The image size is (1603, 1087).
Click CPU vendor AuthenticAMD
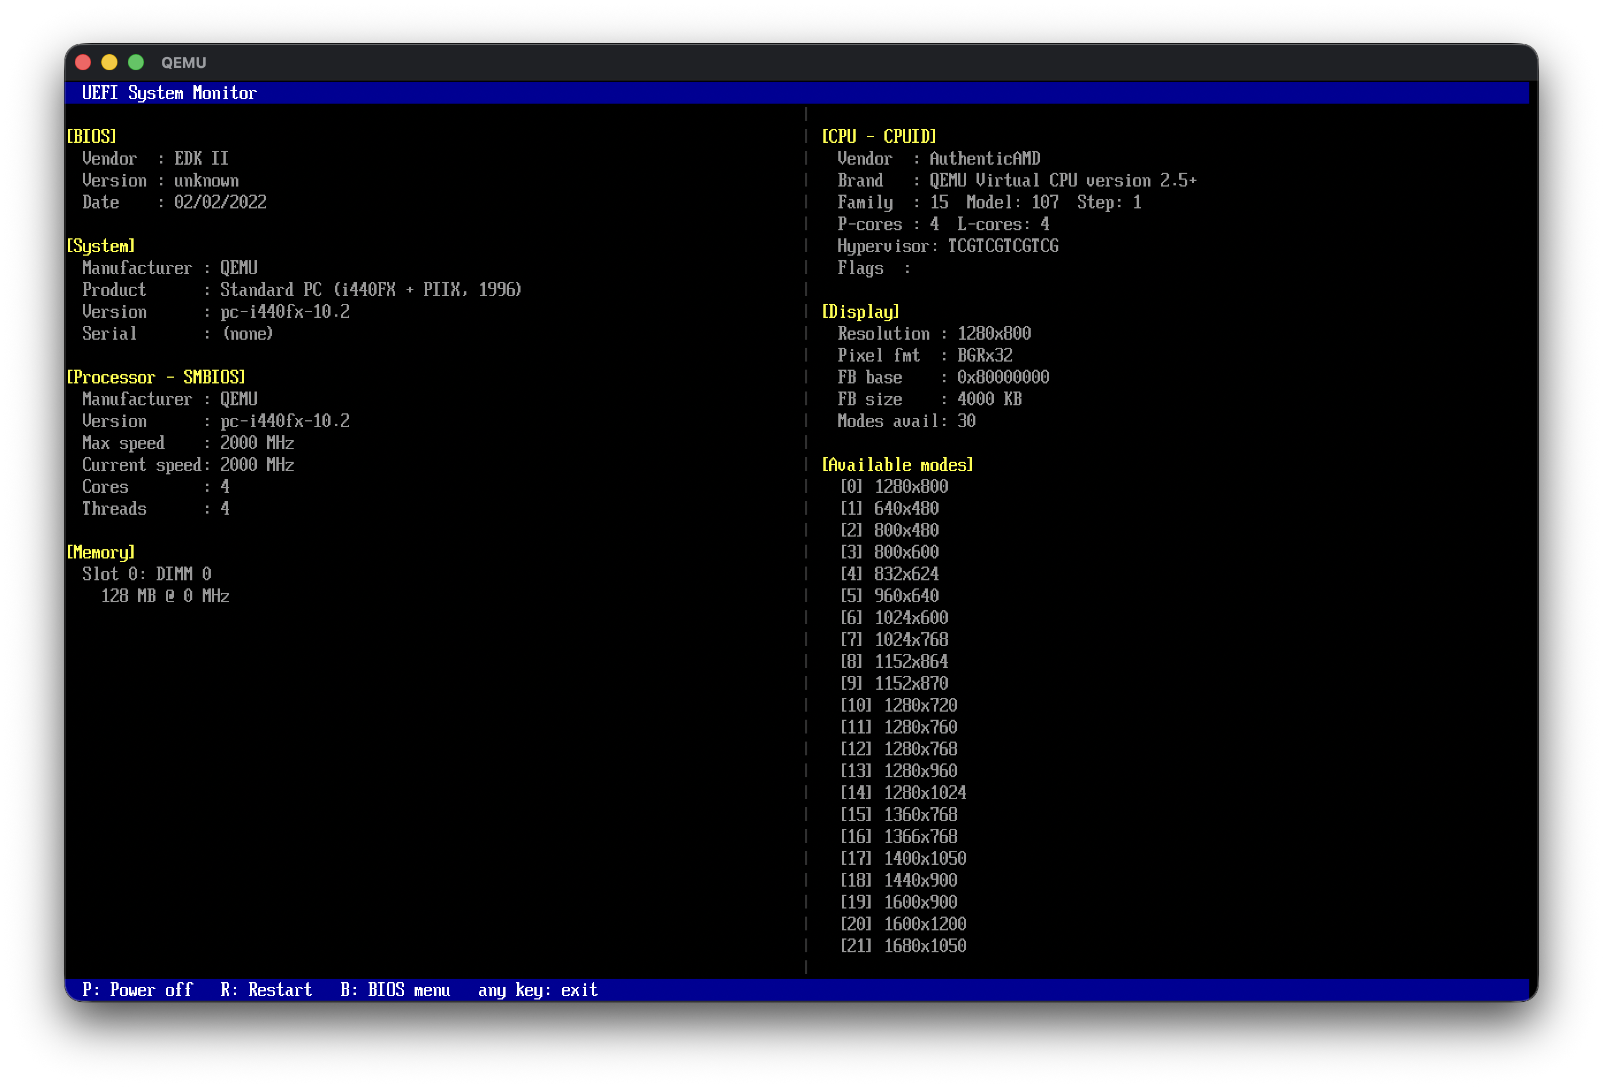tap(984, 158)
